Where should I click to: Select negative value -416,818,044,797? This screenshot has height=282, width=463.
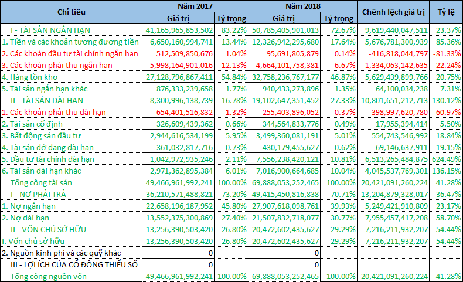398,54
